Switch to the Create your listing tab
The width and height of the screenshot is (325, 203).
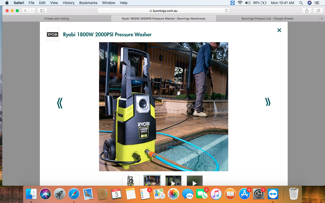[57, 19]
